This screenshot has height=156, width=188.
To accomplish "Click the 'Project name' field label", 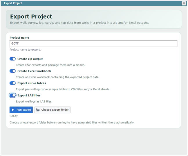I will tap(19, 37).
